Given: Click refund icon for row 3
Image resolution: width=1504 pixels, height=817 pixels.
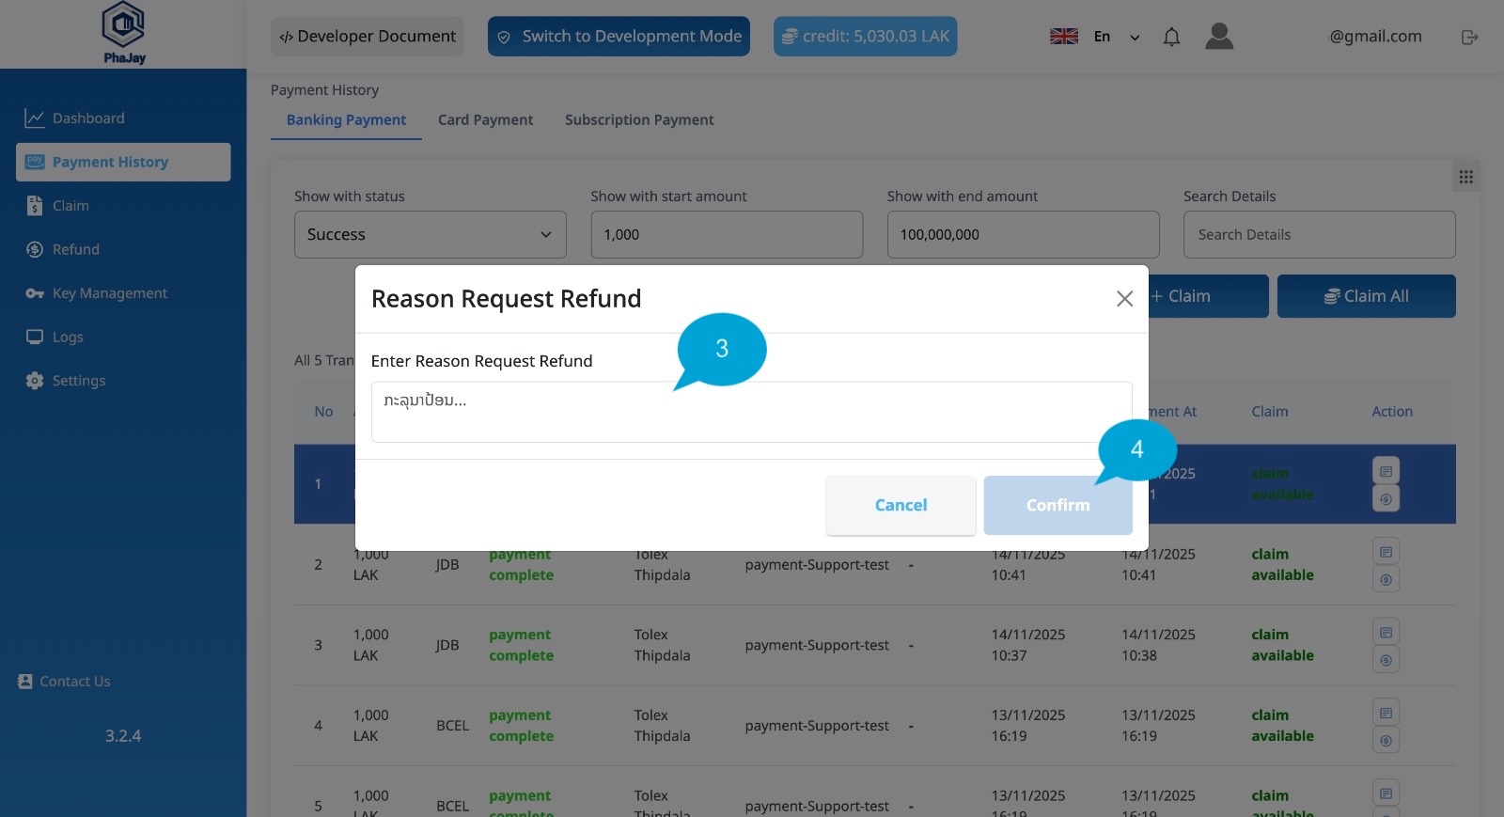Looking at the screenshot, I should [1386, 660].
